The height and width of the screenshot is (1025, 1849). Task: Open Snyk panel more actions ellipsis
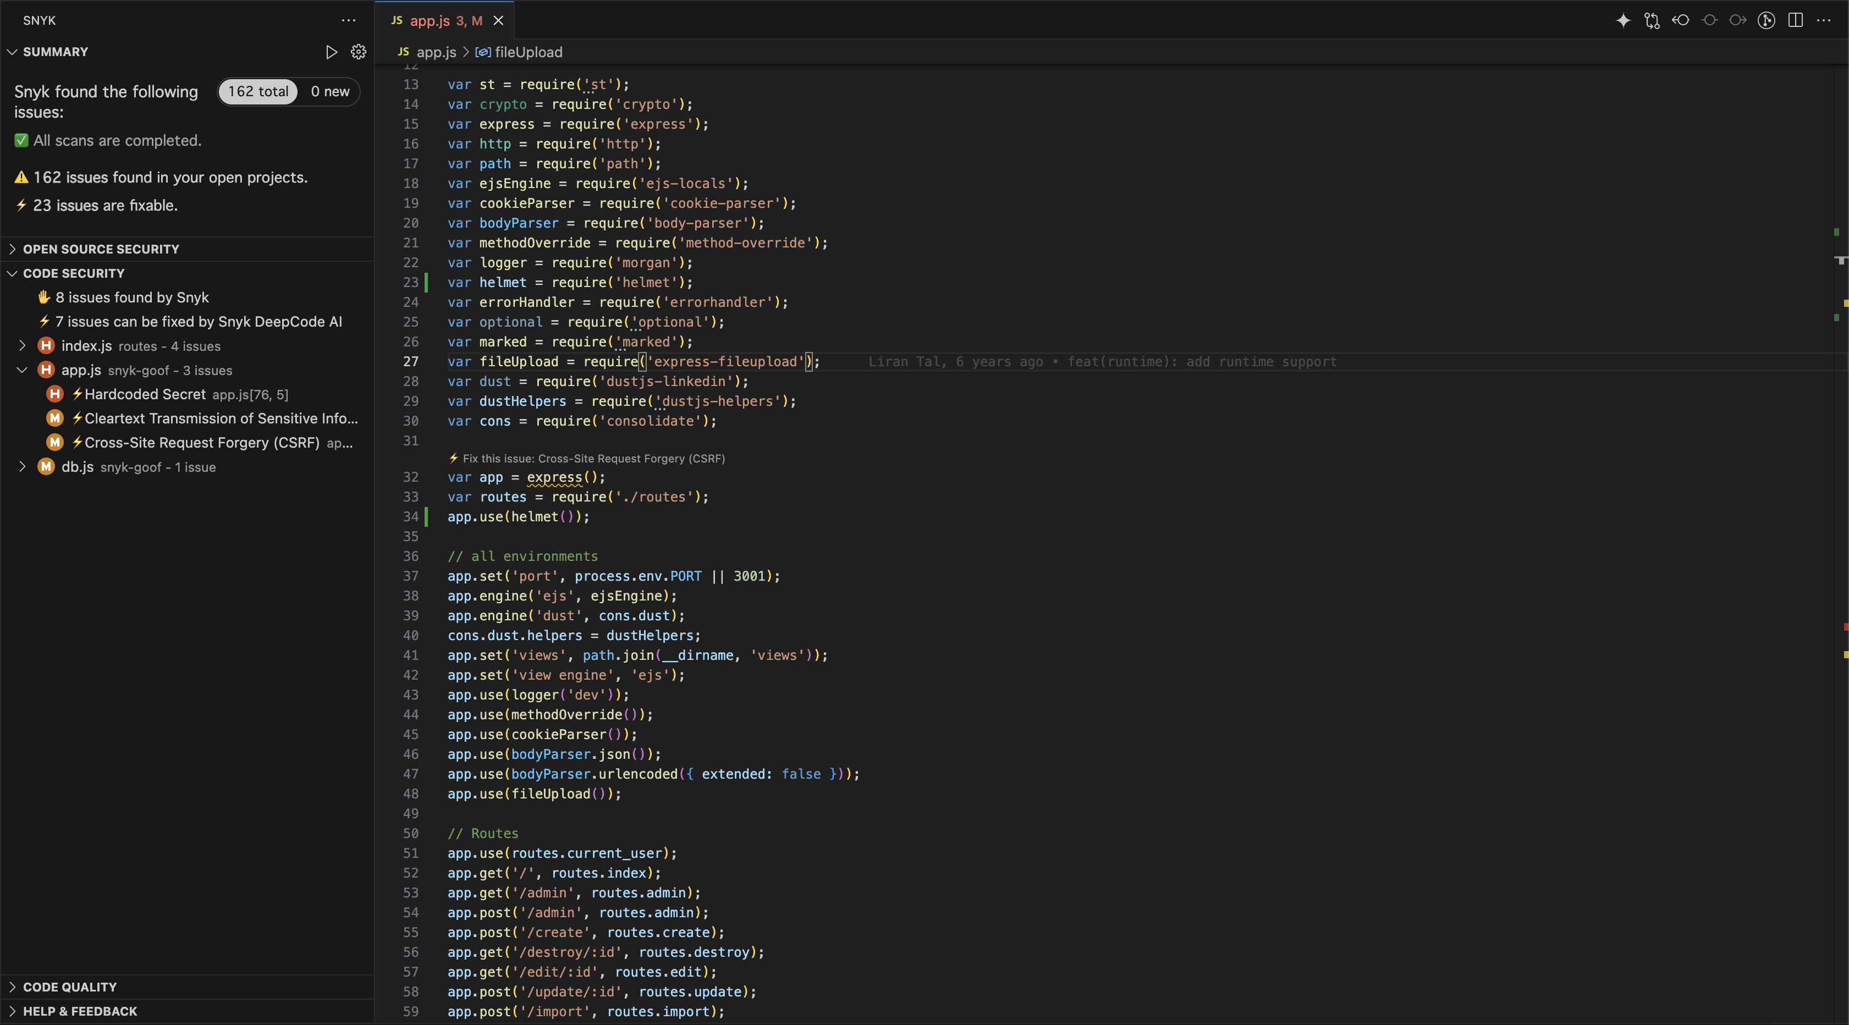(349, 20)
